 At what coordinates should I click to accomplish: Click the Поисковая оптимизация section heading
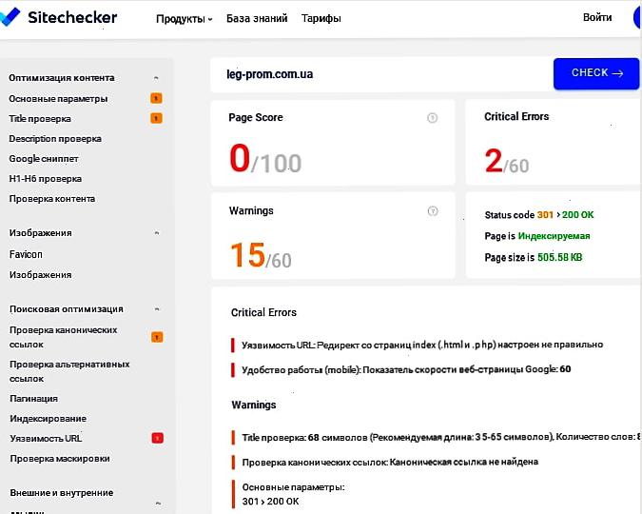click(x=67, y=309)
